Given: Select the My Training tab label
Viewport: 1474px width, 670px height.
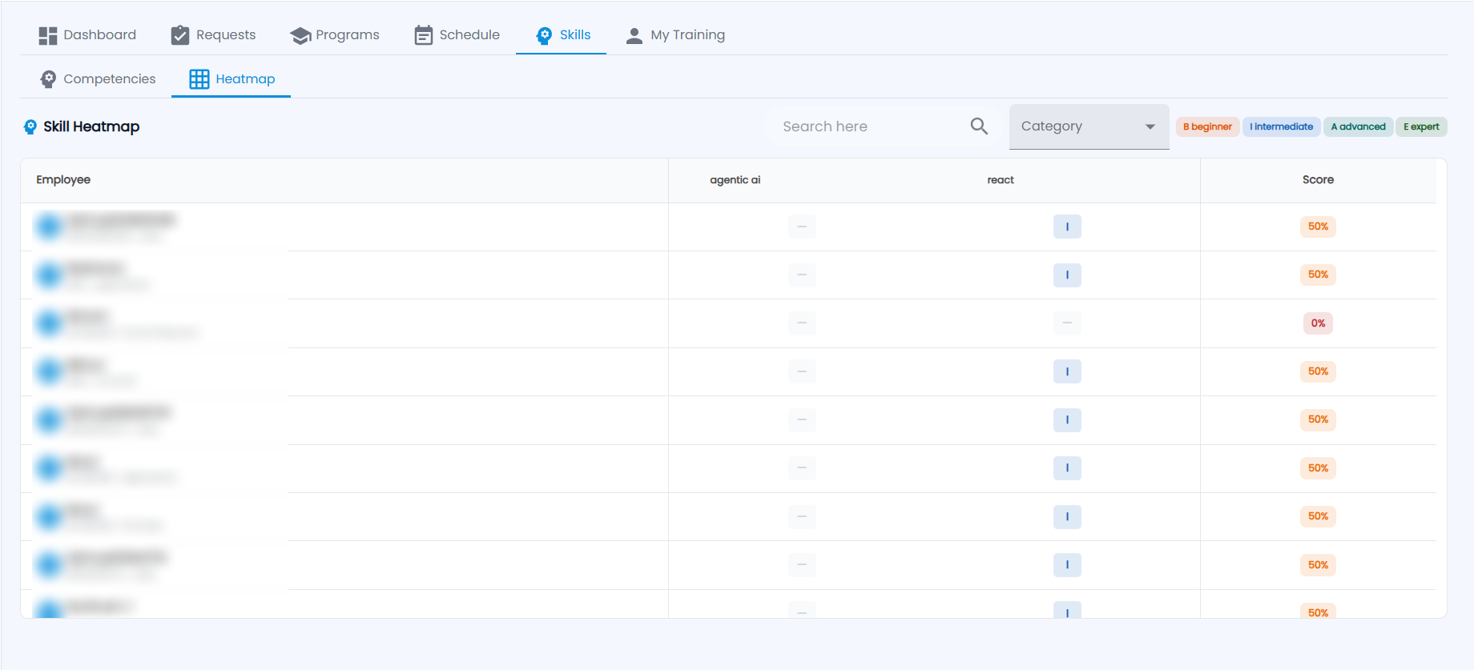Looking at the screenshot, I should (688, 34).
